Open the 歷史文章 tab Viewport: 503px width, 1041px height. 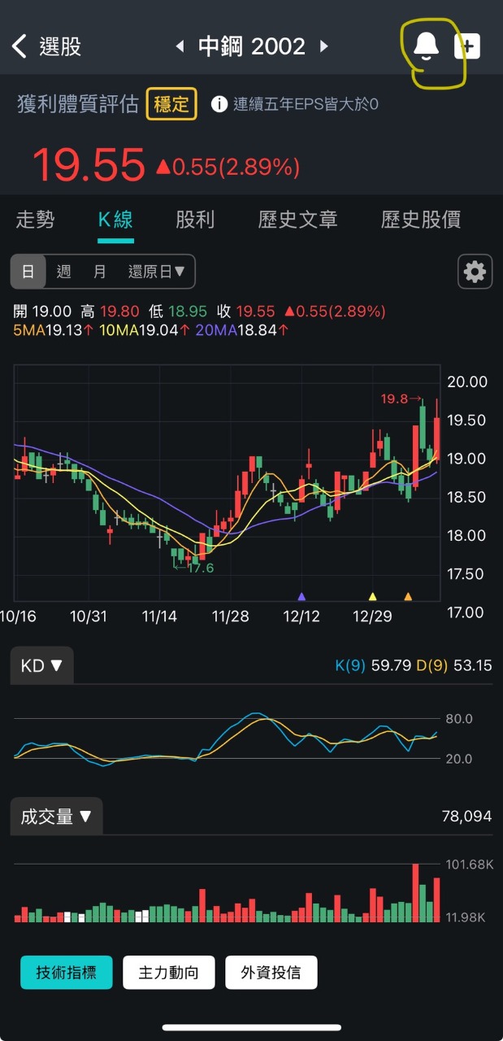tap(297, 220)
